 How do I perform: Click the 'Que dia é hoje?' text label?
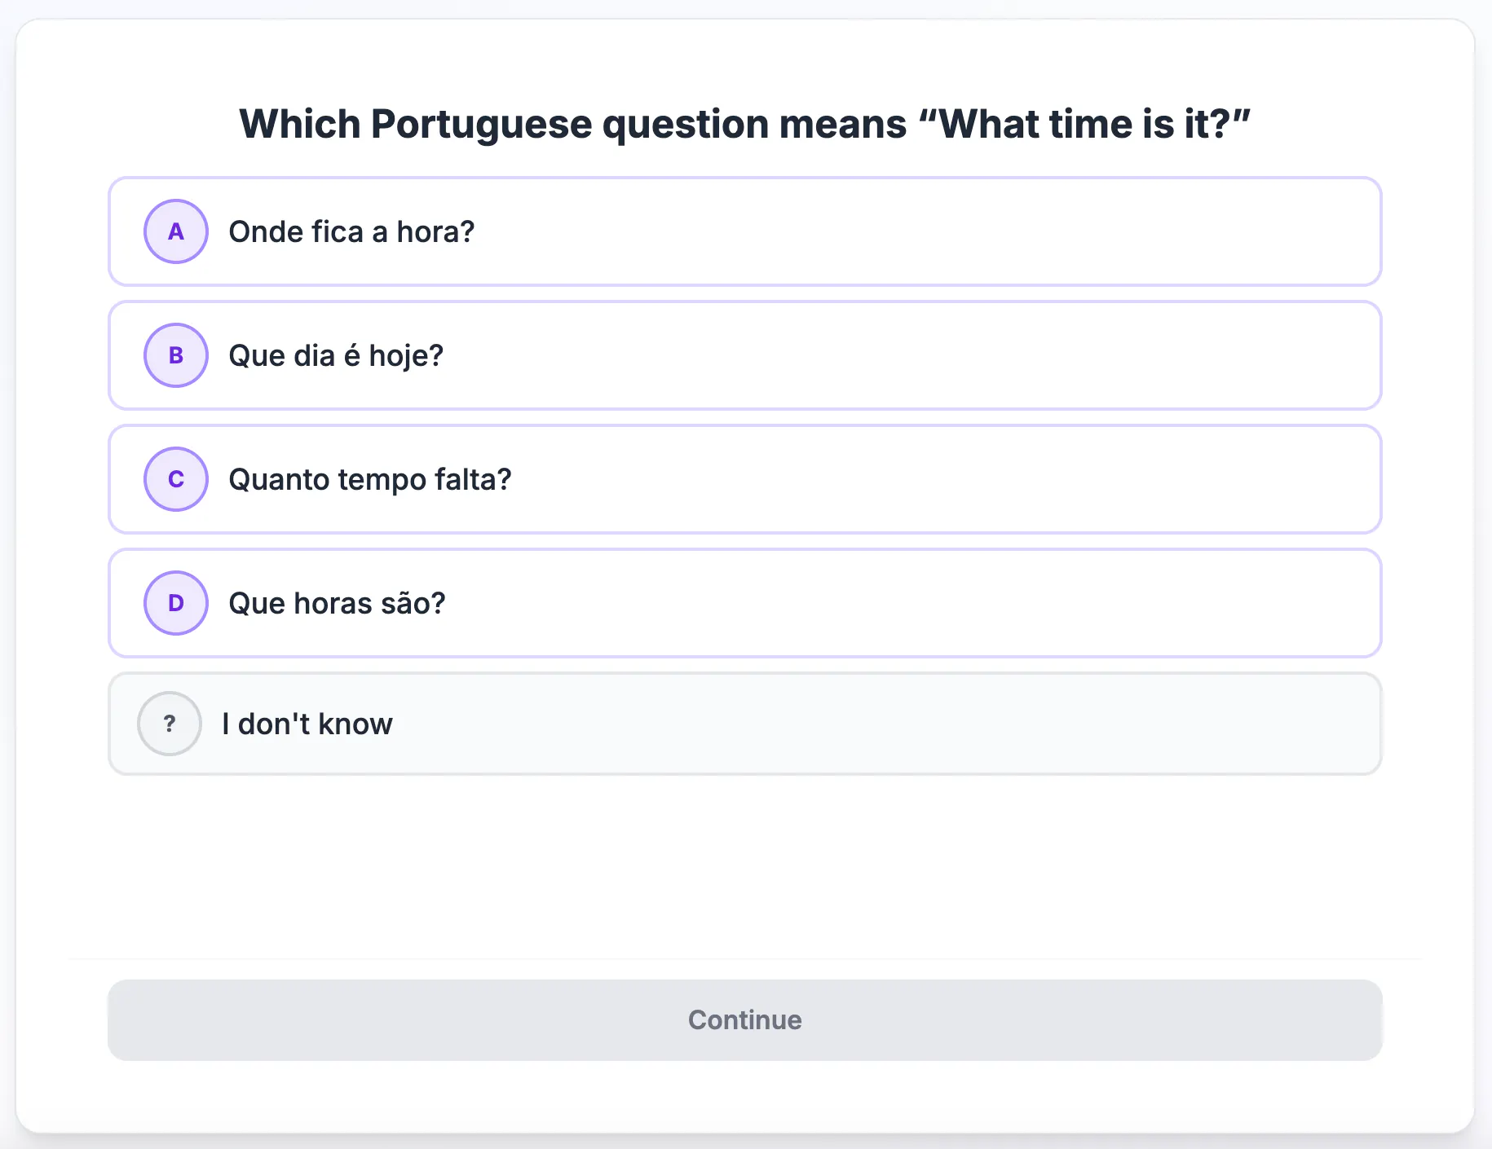[336, 356]
